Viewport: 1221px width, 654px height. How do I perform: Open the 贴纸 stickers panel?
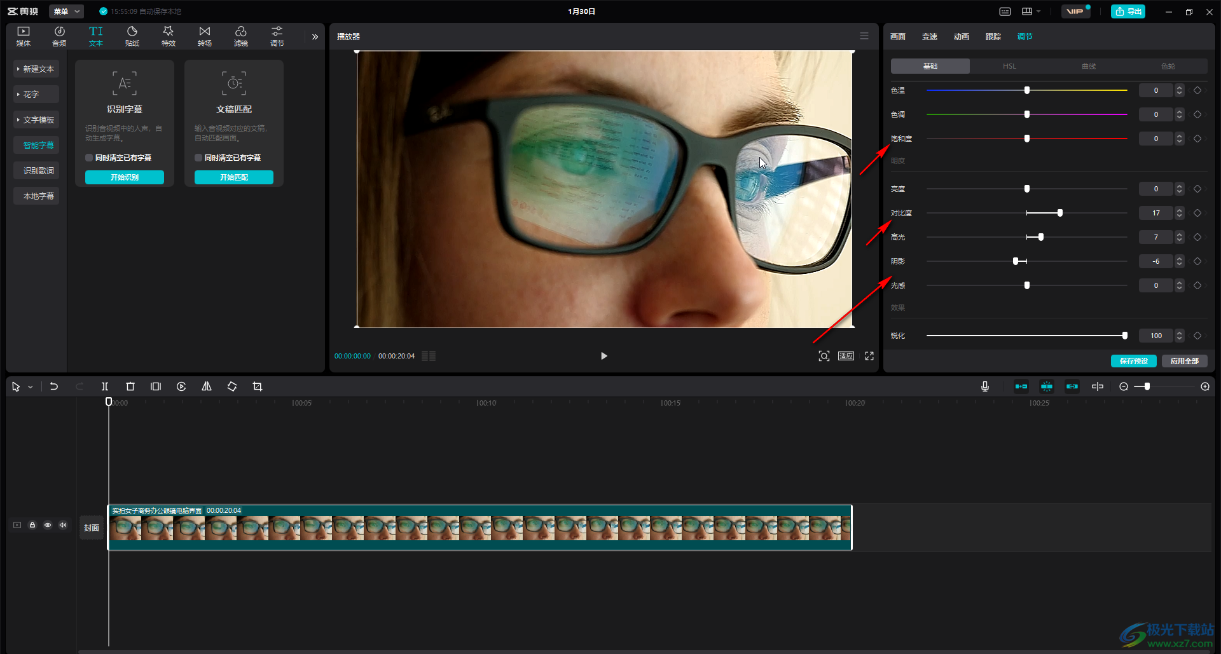132,36
